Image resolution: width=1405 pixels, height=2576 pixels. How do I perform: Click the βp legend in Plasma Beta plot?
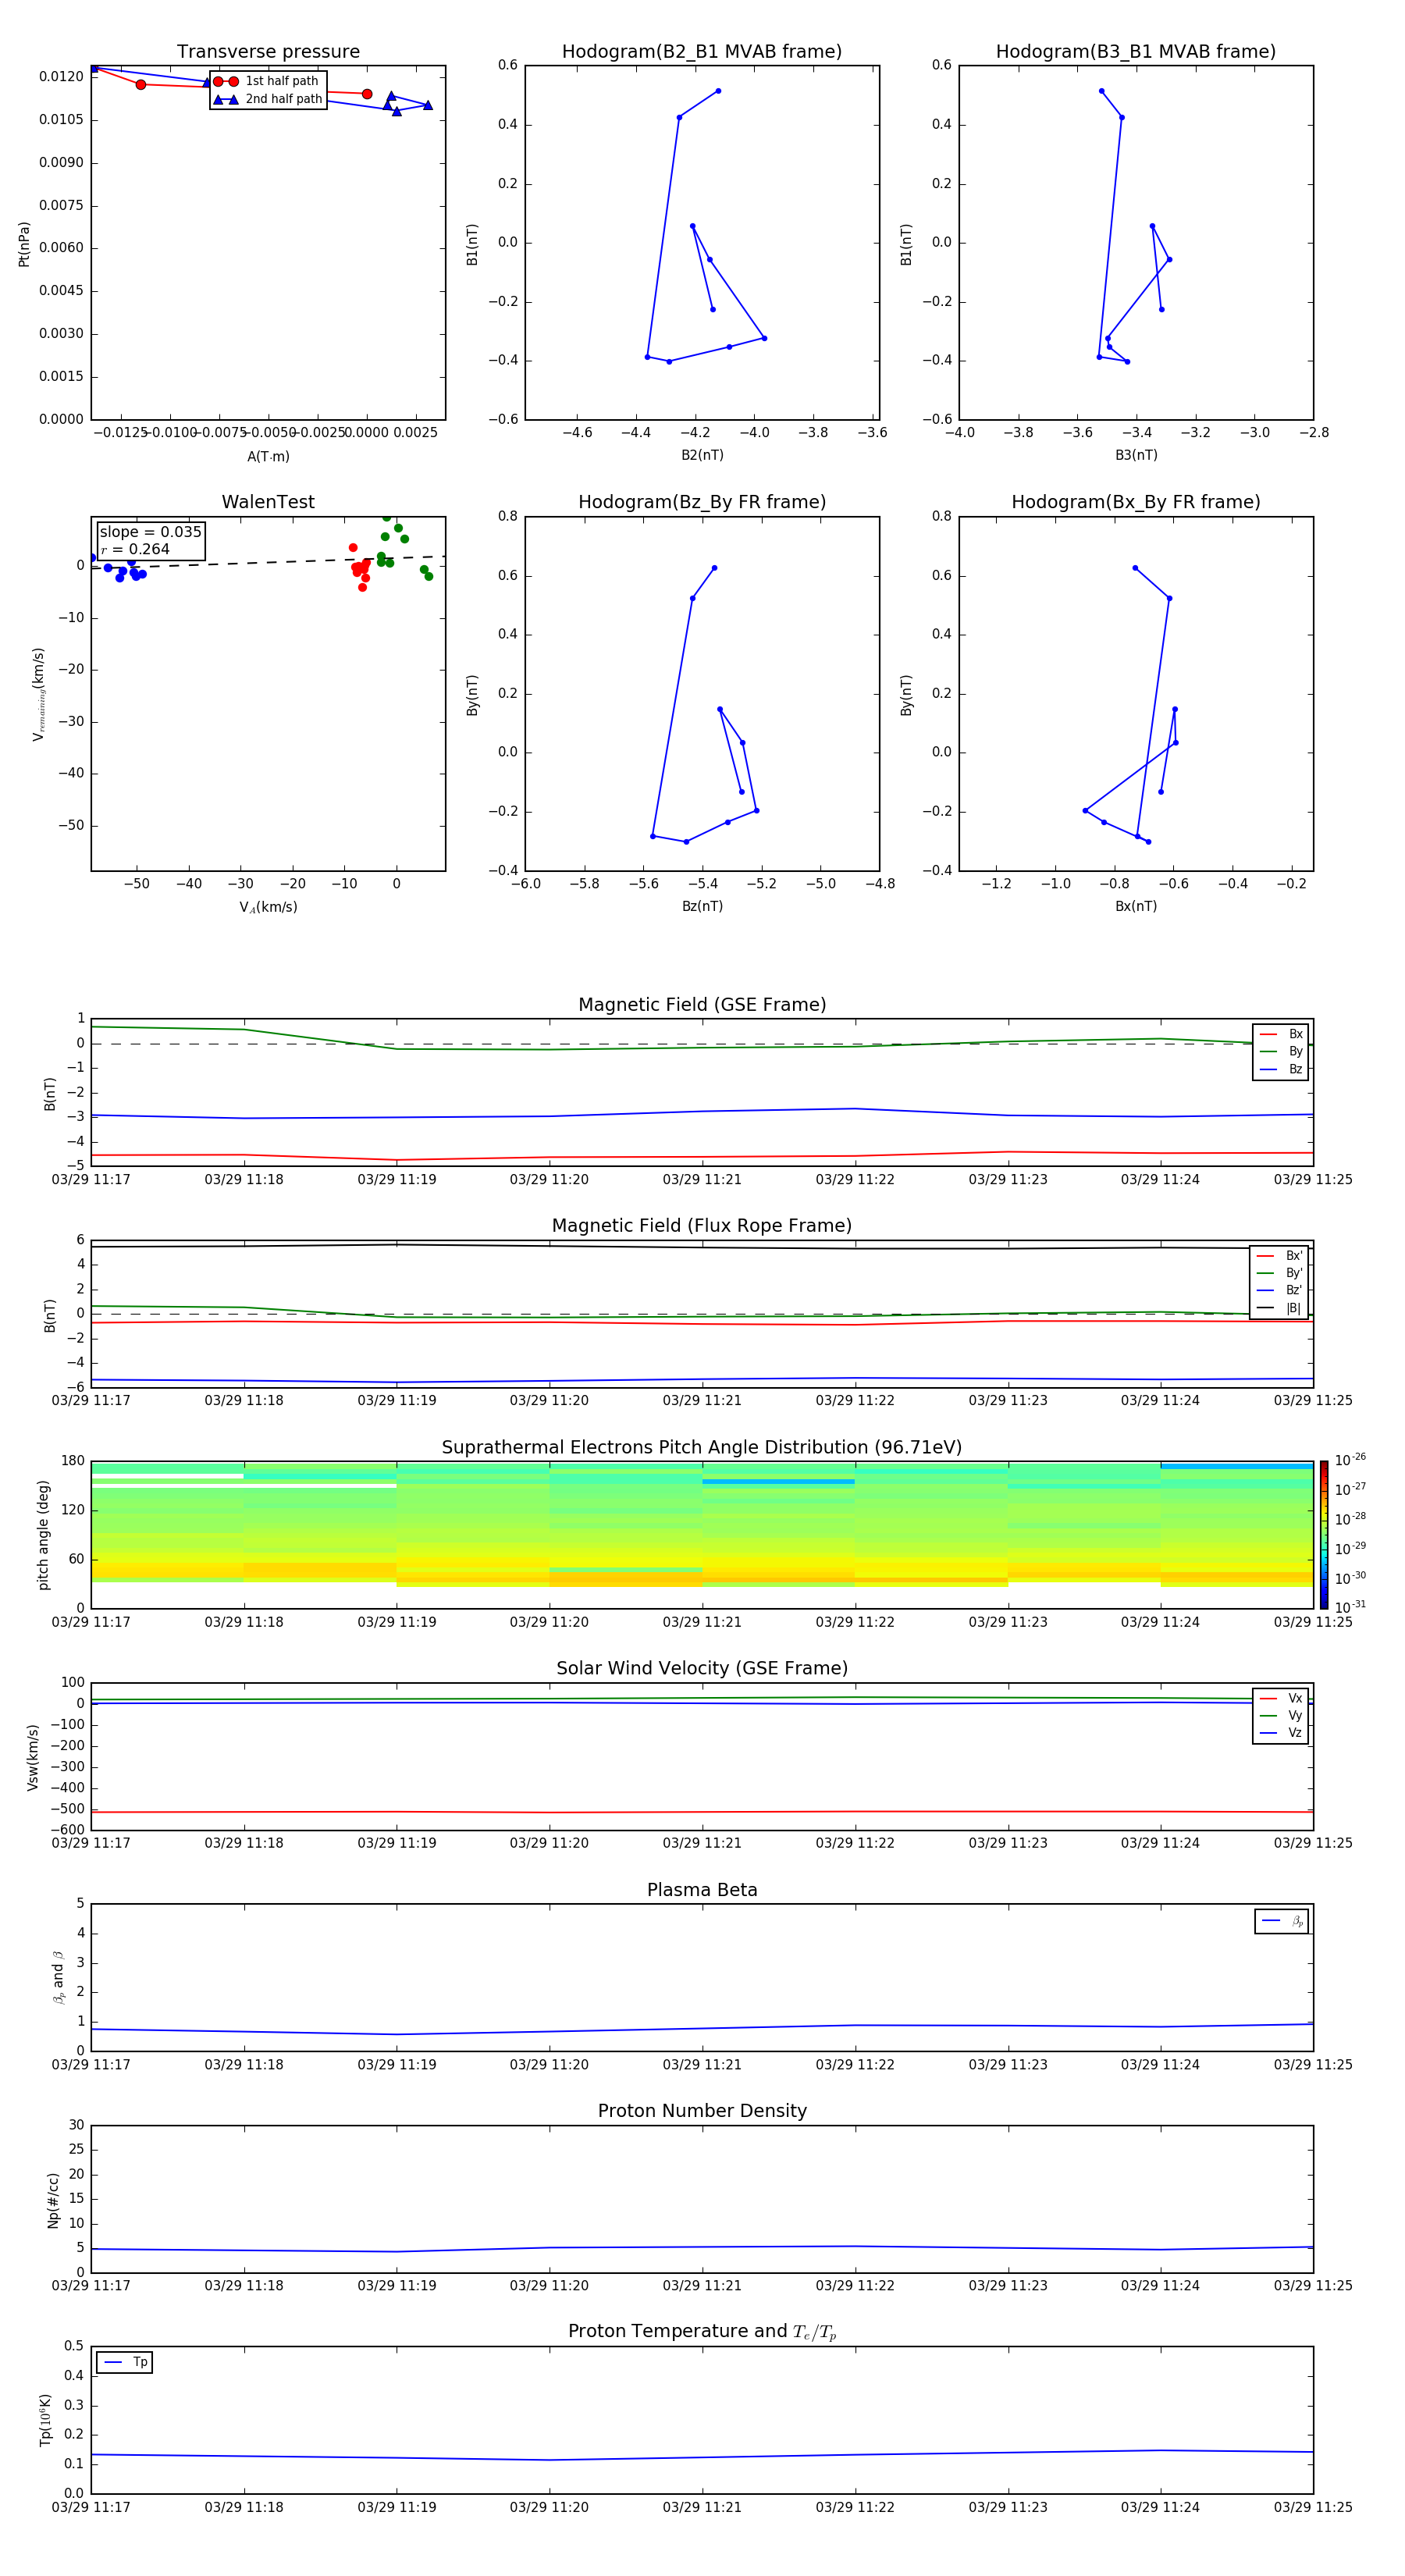pos(1282,1921)
